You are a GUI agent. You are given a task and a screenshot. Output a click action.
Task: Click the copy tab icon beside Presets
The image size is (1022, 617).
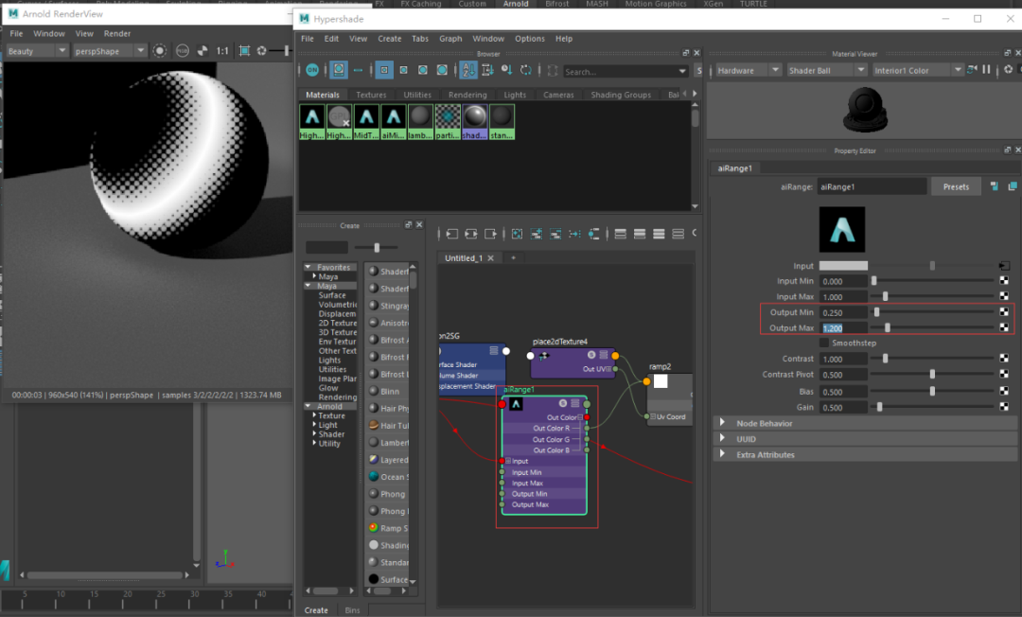1013,186
